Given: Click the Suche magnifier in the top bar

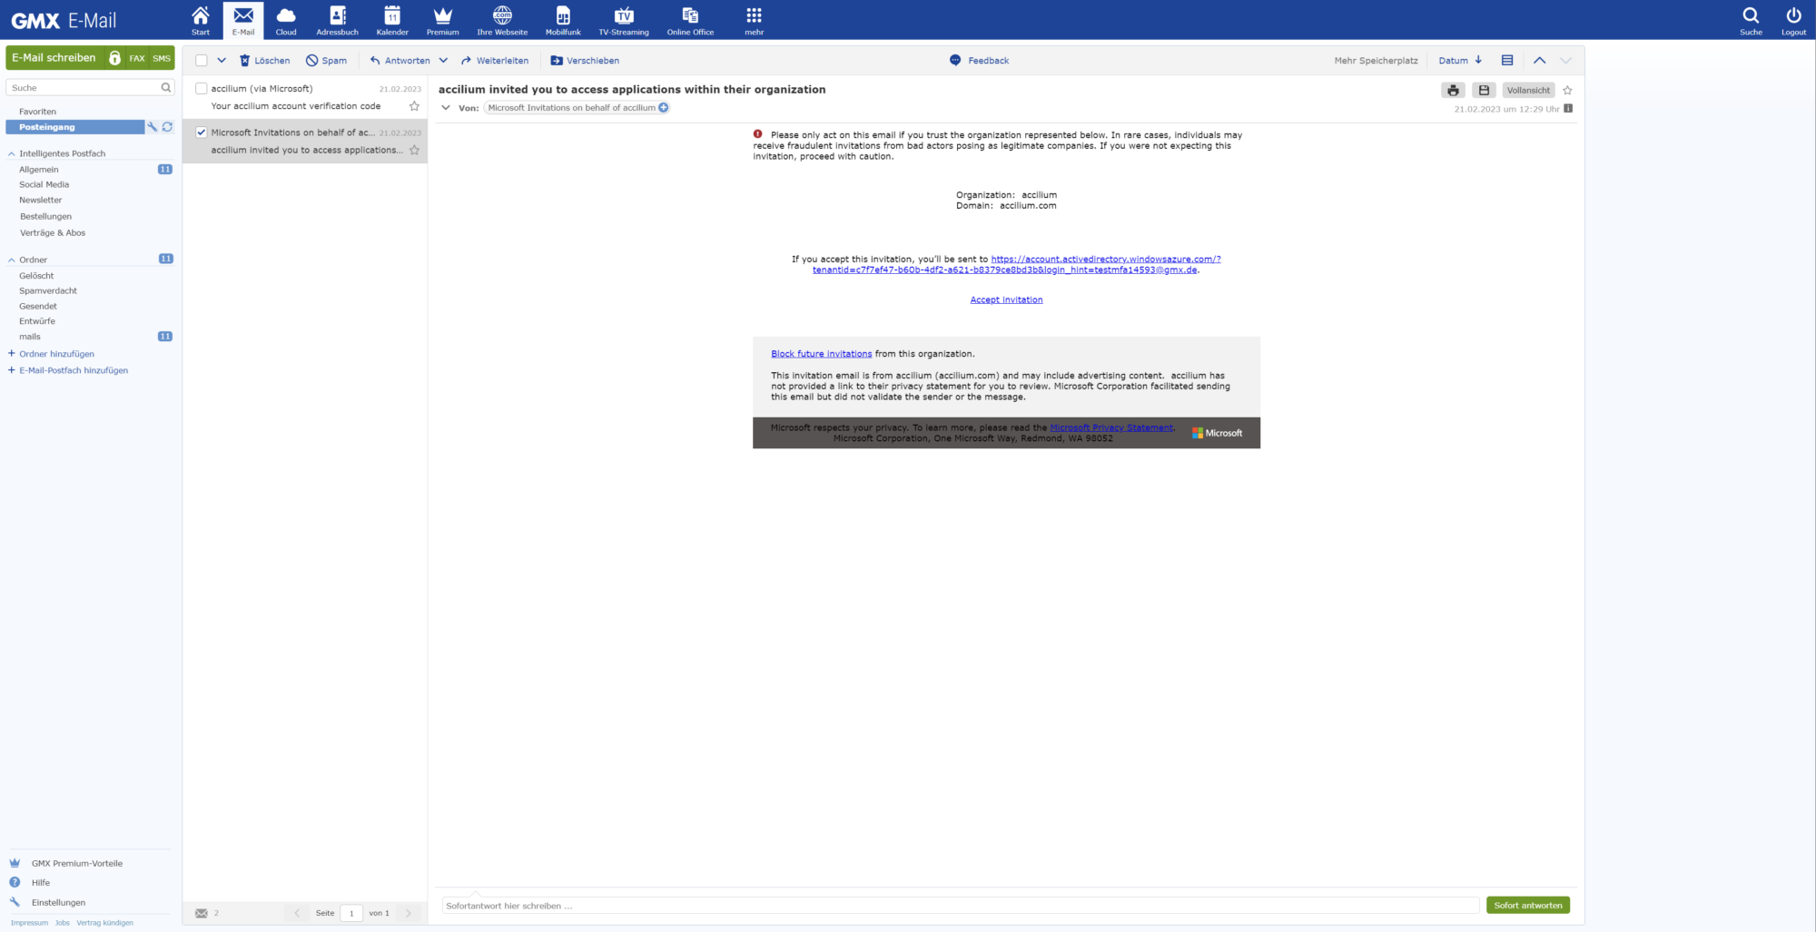Looking at the screenshot, I should pyautogui.click(x=1751, y=20).
